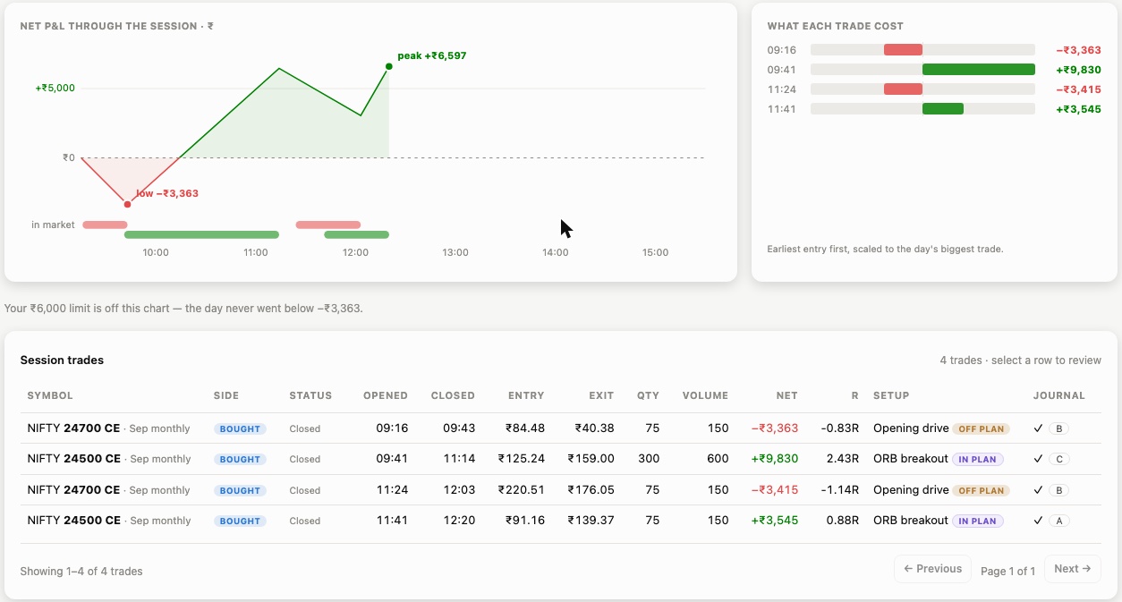Click the −₹3,415 net value in the table
The height and width of the screenshot is (602, 1122).
point(775,490)
